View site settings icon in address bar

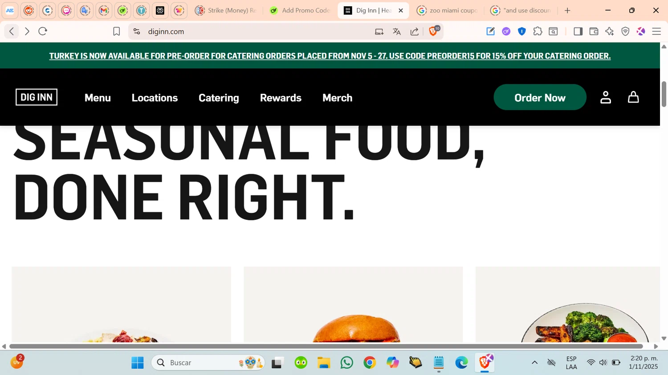pos(137,31)
